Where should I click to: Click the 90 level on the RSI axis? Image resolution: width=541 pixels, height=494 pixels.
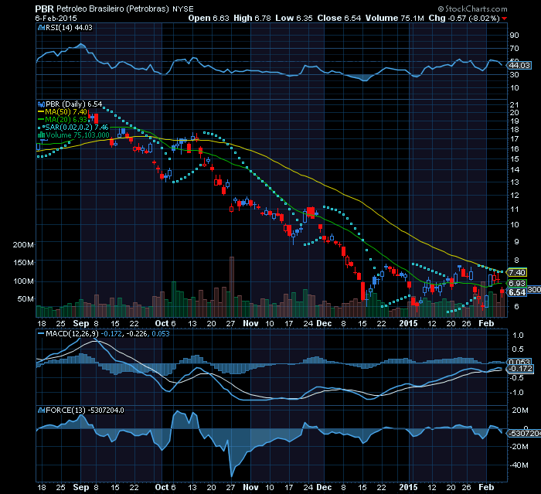point(515,36)
